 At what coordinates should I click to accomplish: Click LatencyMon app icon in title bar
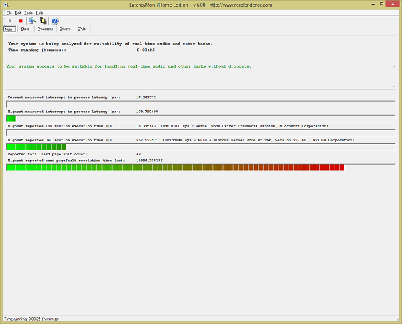click(5, 5)
